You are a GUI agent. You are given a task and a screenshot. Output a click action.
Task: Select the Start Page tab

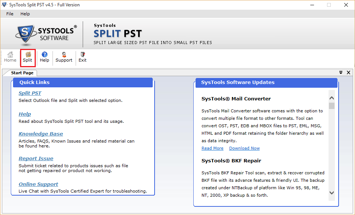[x=22, y=73]
